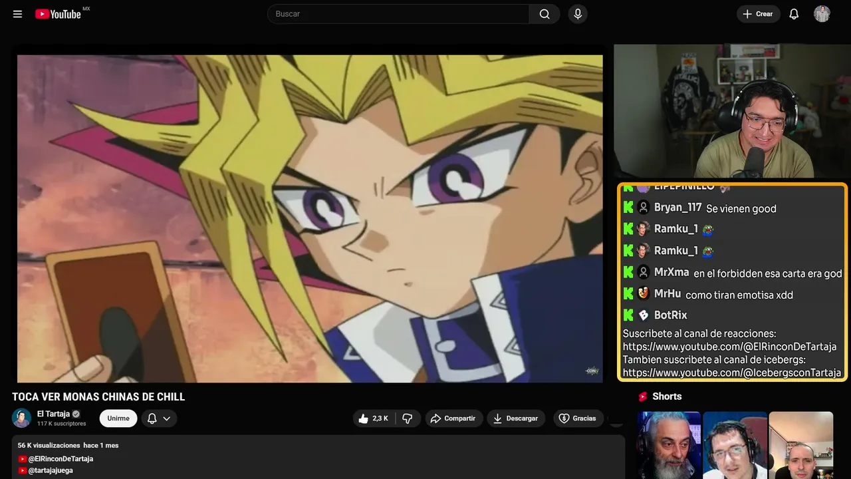Click the Yu-Gi-Oh video player frame
Viewport: 851px width, 479px height.
[x=310, y=218]
